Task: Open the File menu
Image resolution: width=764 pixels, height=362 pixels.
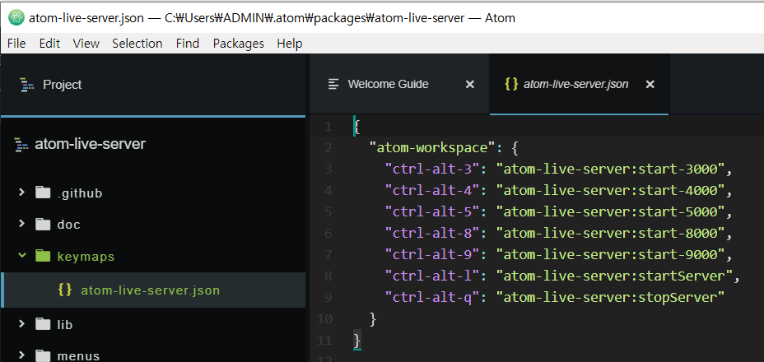Action: (16, 44)
